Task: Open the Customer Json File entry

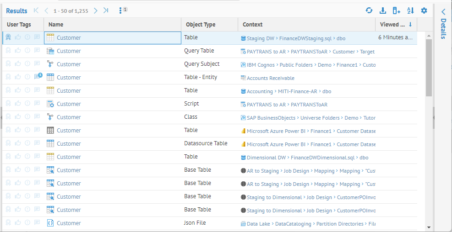Action: 69,223
